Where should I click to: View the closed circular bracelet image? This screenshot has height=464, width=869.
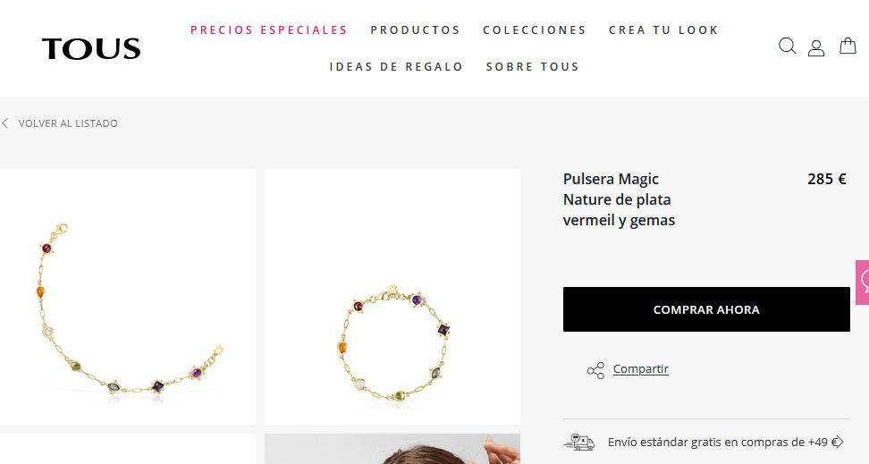[x=392, y=297]
